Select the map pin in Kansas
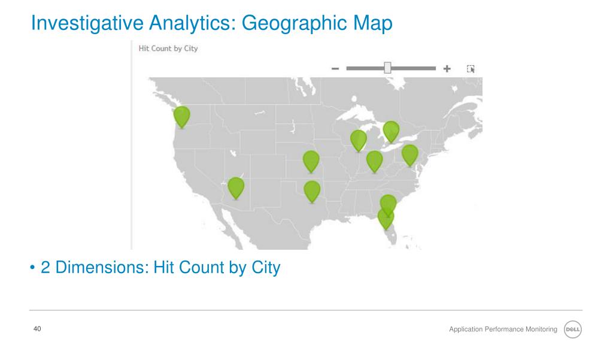This screenshot has height=345, width=613. (311, 161)
